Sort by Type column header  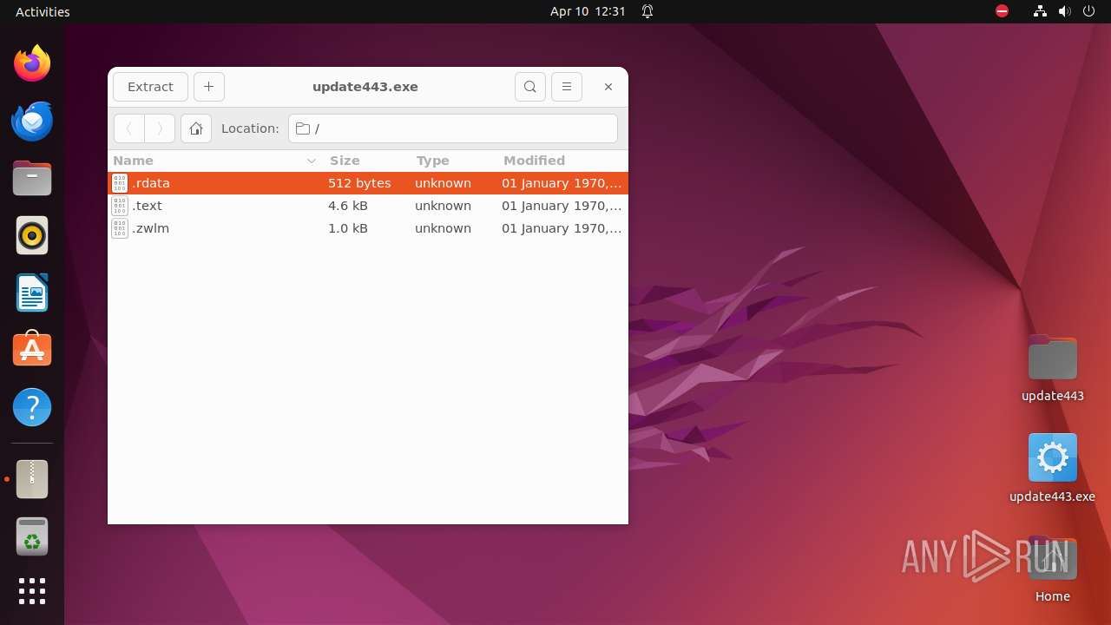[x=453, y=161]
